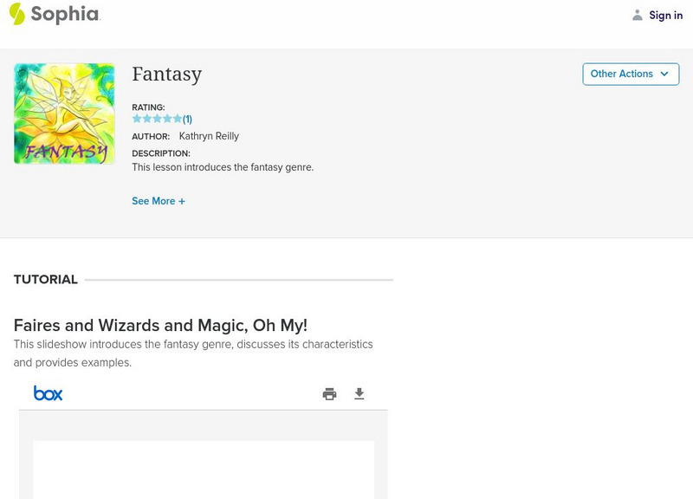Print the slideshow using printer icon

(329, 394)
